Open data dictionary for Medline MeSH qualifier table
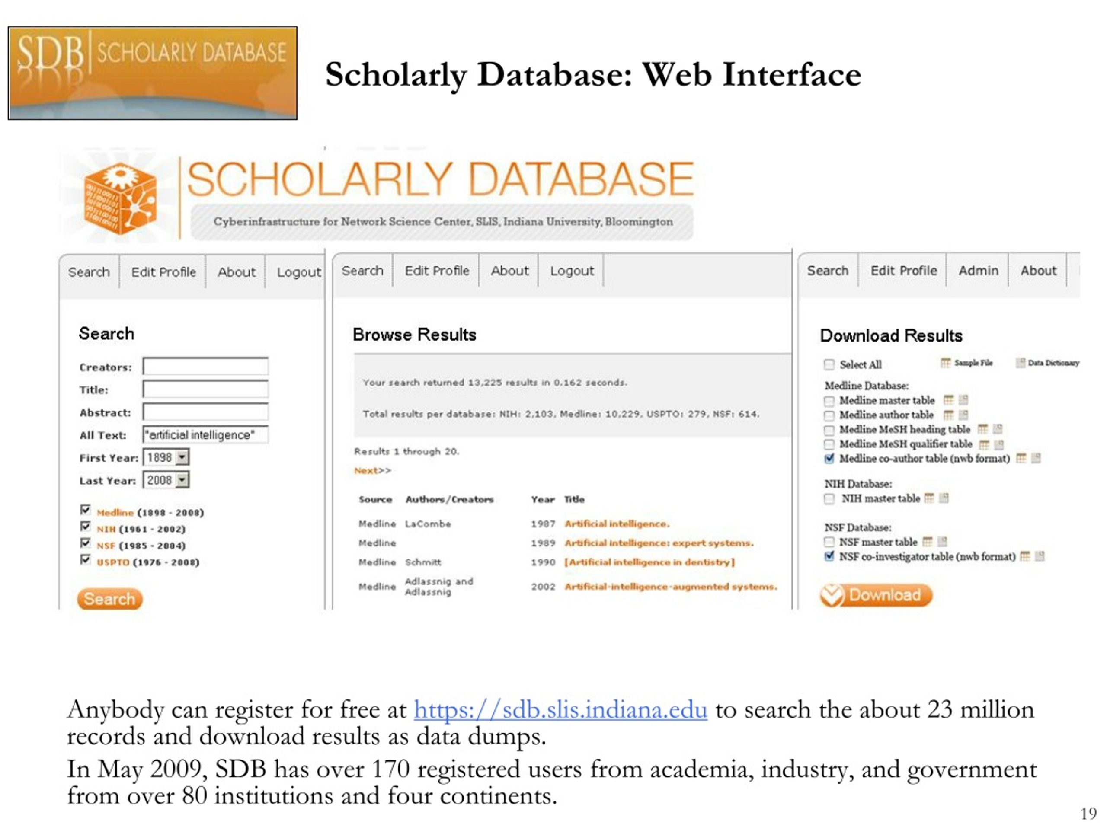The height and width of the screenshot is (830, 1107). coord(998,444)
